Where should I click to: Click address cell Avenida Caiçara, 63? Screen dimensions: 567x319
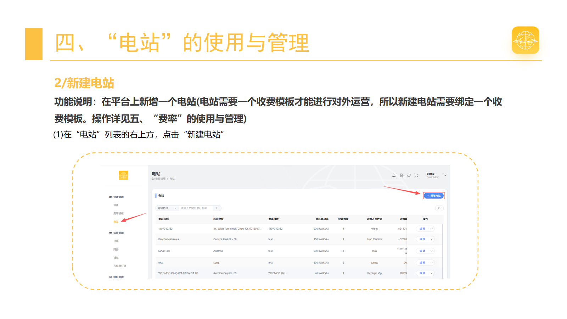225,273
